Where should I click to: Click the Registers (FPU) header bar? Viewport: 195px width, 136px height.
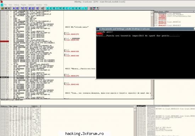(x=174, y=12)
